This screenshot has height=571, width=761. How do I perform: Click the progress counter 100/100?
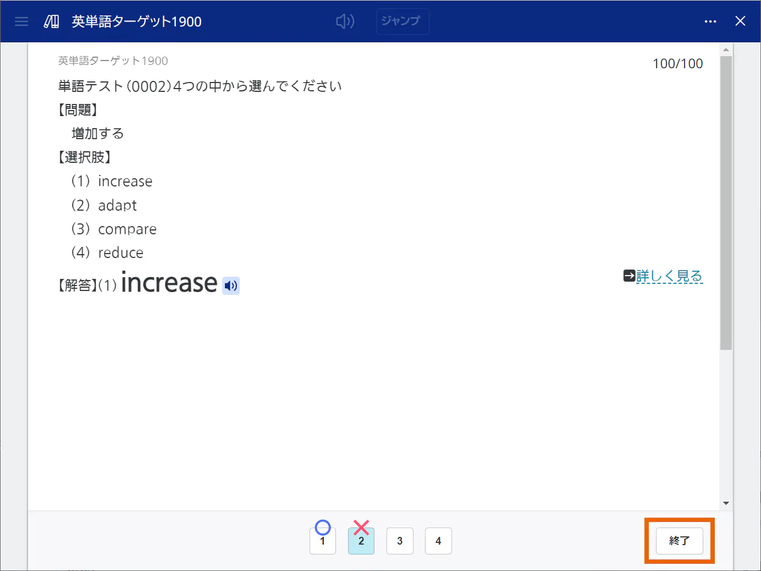click(x=677, y=64)
